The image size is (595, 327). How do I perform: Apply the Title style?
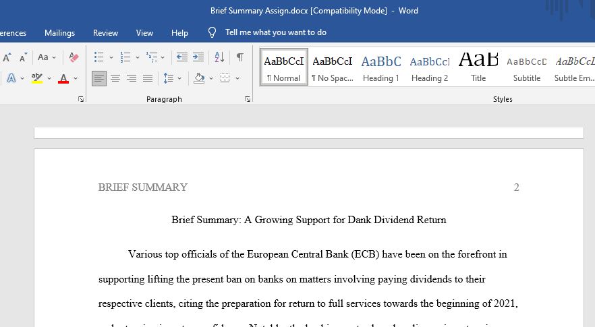478,67
